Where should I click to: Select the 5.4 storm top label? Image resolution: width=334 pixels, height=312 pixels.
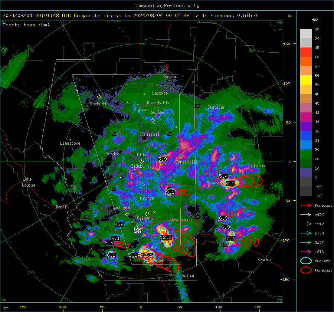pos(223,176)
